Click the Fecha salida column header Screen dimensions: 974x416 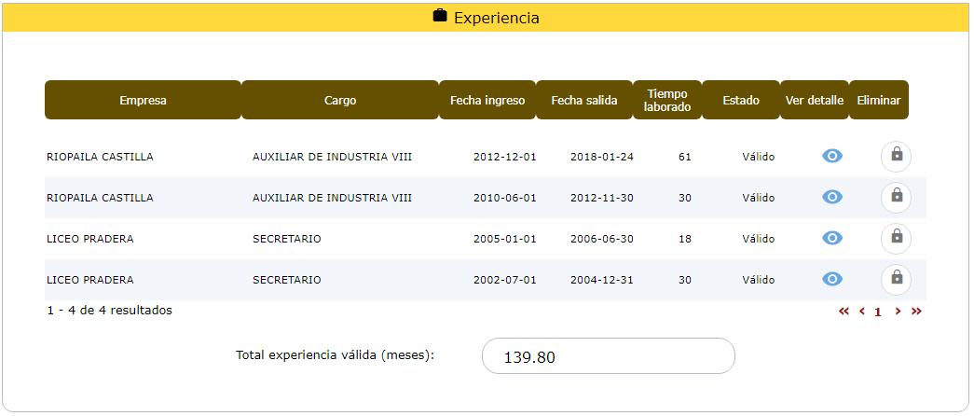click(584, 101)
